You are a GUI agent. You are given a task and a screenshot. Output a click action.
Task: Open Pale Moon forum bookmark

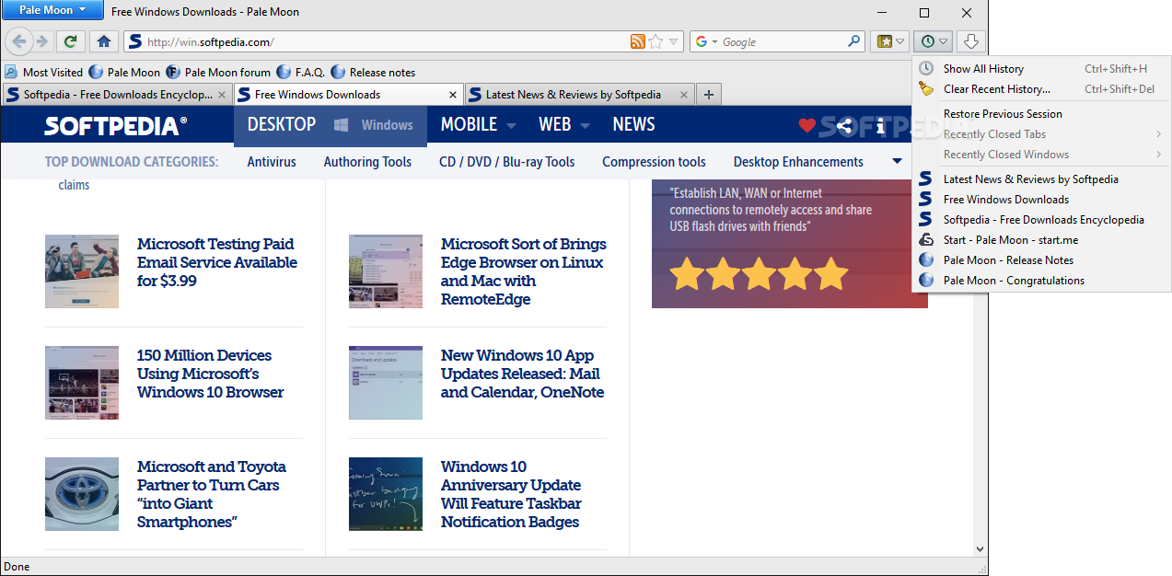pyautogui.click(x=218, y=72)
